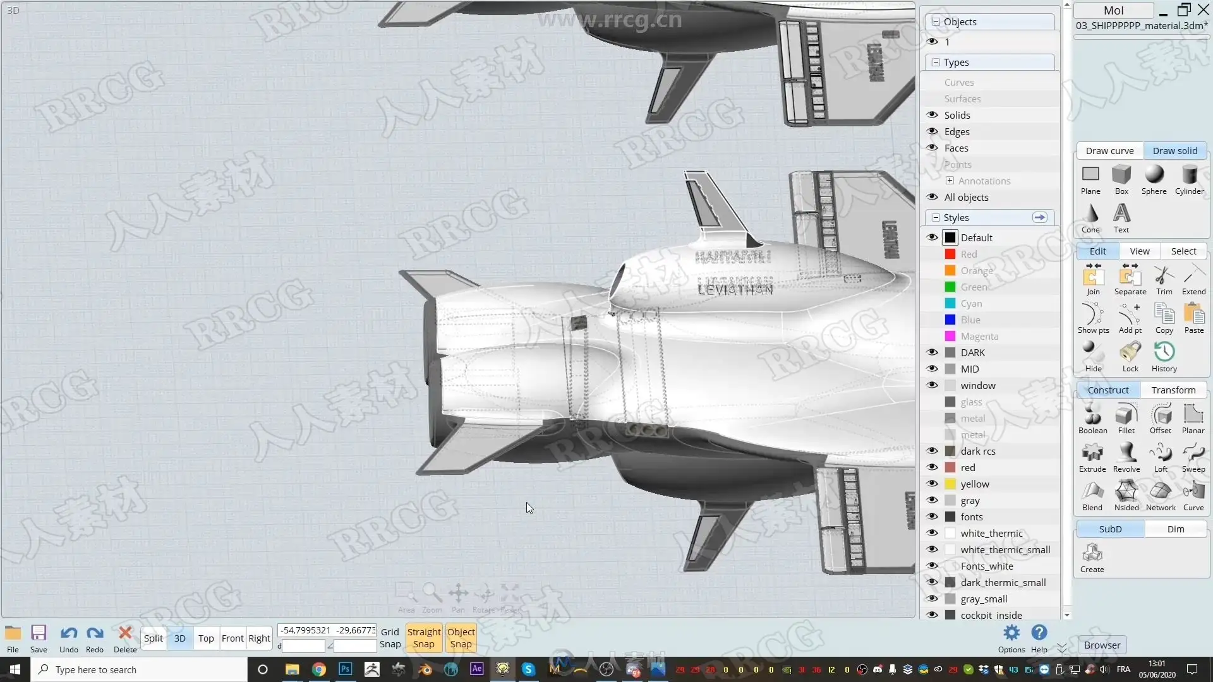1213x682 pixels.
Task: Open the Draw curve tab
Action: [x=1109, y=150]
